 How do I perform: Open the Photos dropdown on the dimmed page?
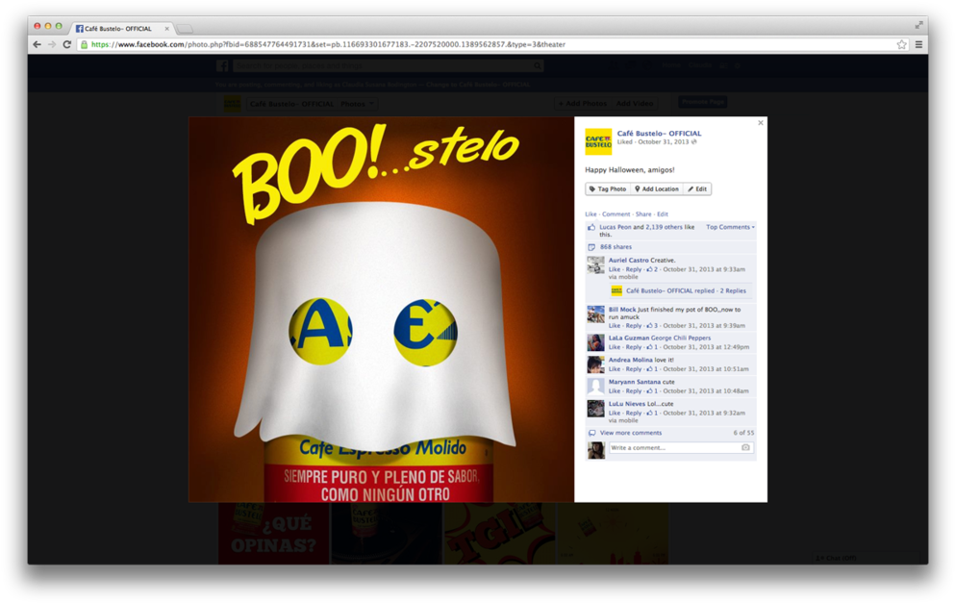(357, 104)
